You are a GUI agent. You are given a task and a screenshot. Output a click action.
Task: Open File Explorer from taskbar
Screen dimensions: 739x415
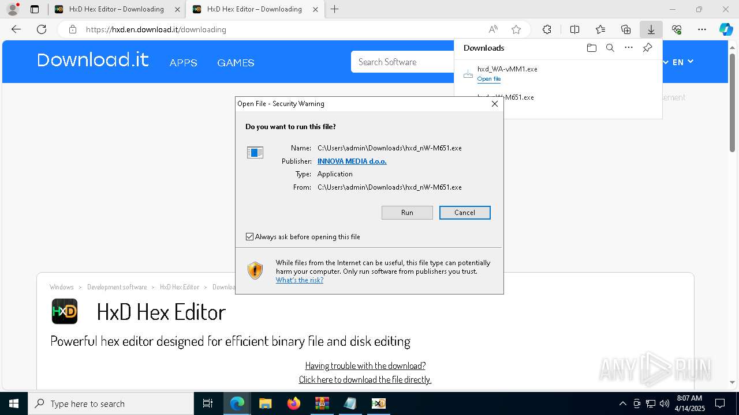click(x=266, y=403)
